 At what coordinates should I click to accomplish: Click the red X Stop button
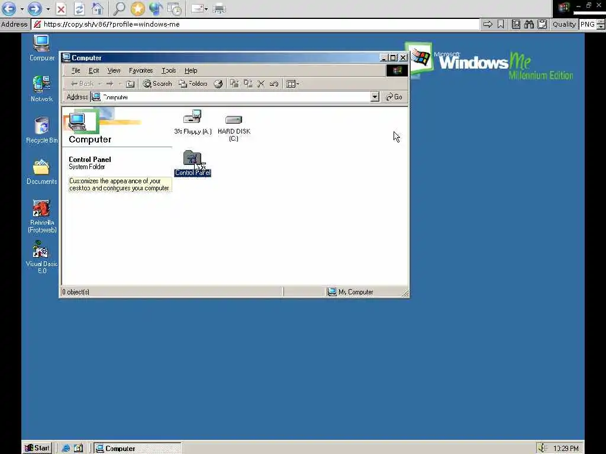61,8
